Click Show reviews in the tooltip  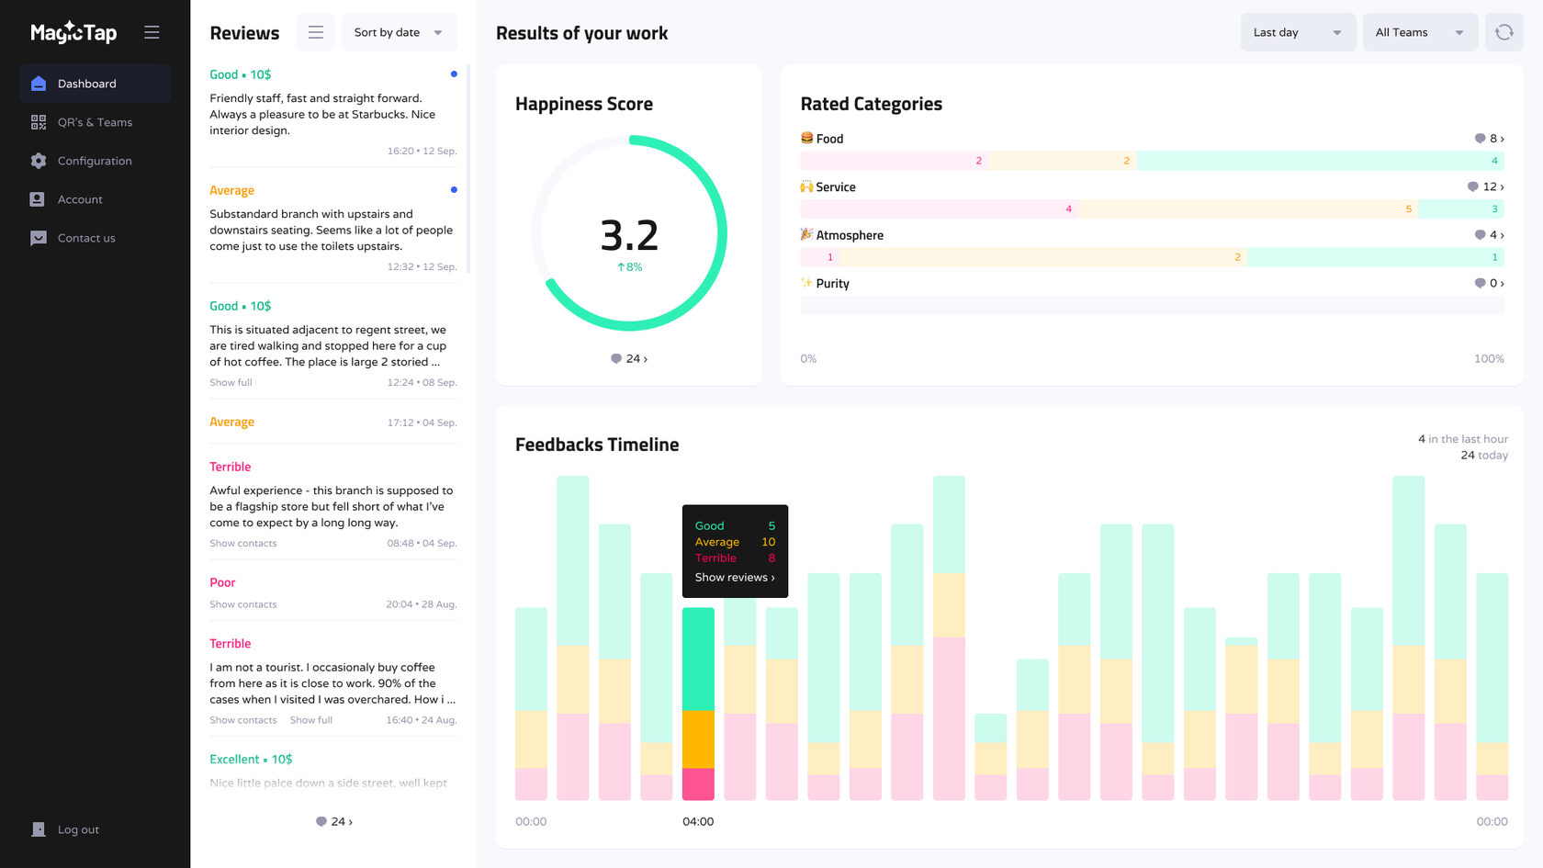pyautogui.click(x=735, y=578)
